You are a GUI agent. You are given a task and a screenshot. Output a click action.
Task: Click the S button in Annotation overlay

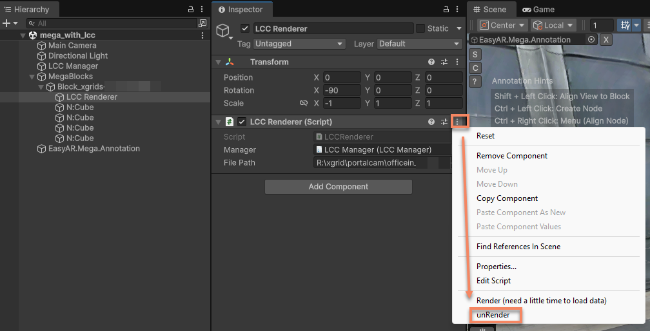(x=475, y=55)
